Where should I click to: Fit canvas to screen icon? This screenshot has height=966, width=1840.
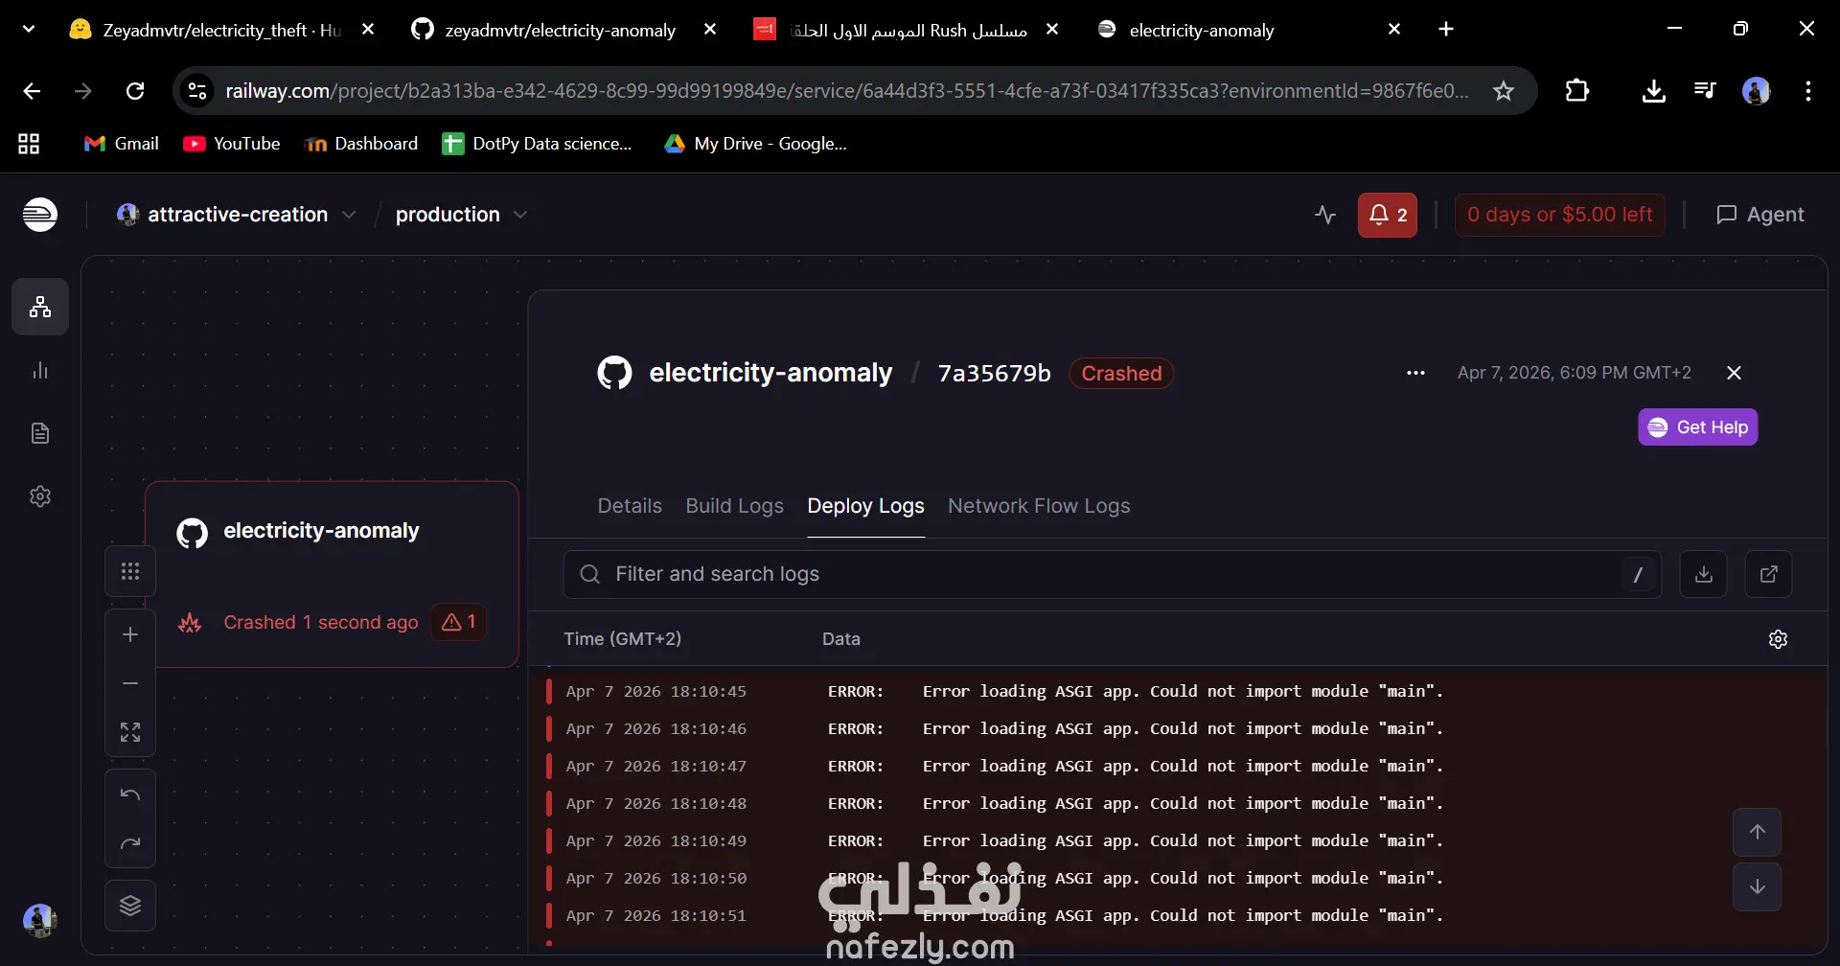point(130,732)
